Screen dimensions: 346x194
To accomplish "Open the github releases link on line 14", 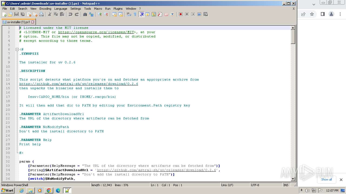I will pos(79,84).
